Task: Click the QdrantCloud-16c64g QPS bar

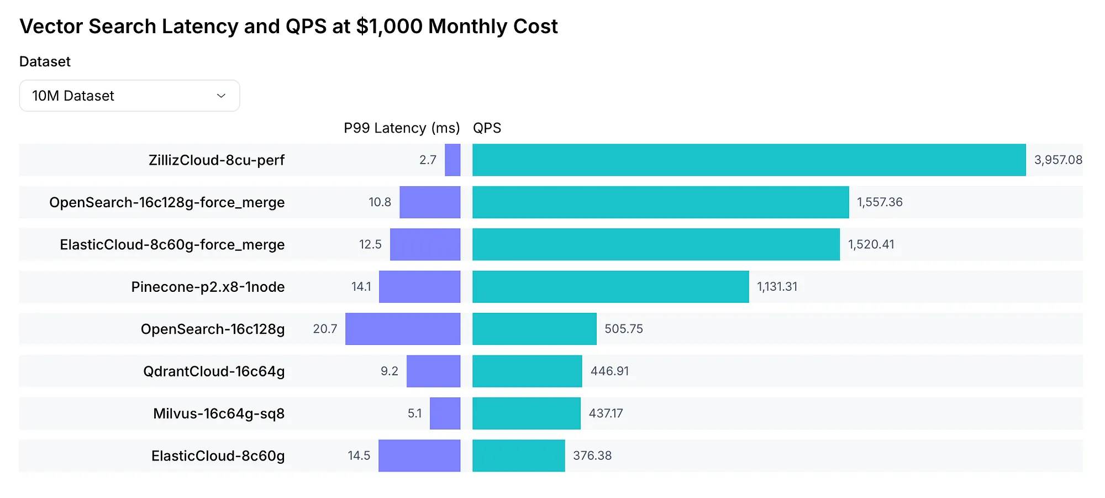Action: pos(527,371)
